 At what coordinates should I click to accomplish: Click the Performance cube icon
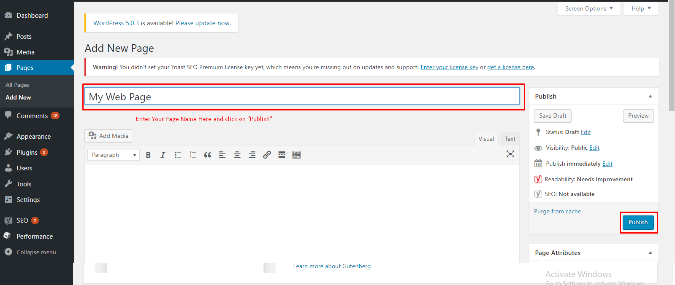[x=7, y=236]
